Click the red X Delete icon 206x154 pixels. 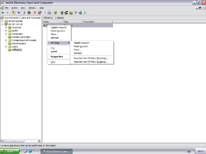click(x=35, y=13)
